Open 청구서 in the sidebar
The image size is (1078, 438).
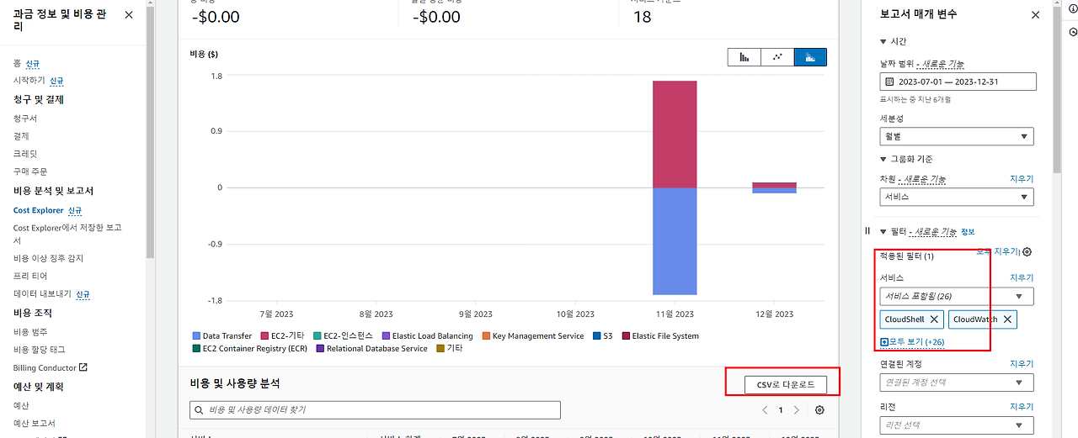coord(25,119)
